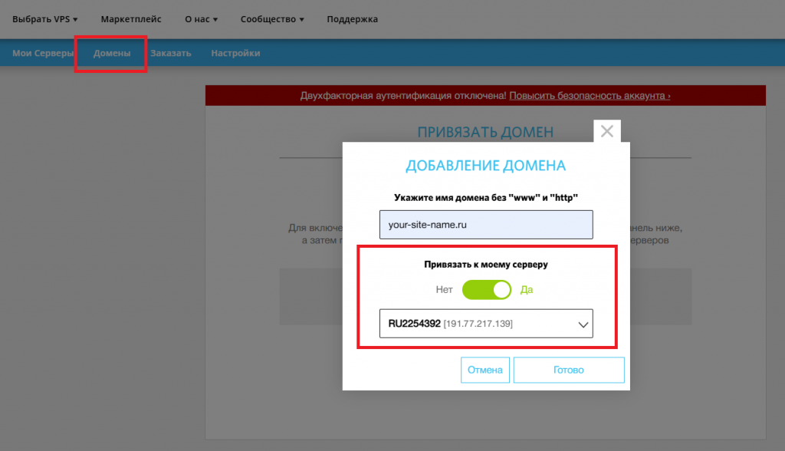This screenshot has height=451, width=785.
Task: Toggle the 'Привязать к моему серверу' switch
Action: [487, 290]
